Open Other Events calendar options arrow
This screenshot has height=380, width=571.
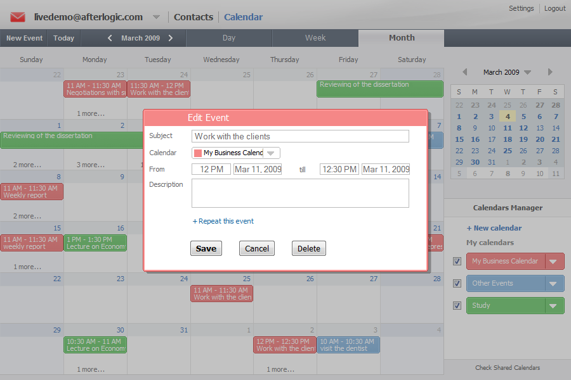click(555, 284)
